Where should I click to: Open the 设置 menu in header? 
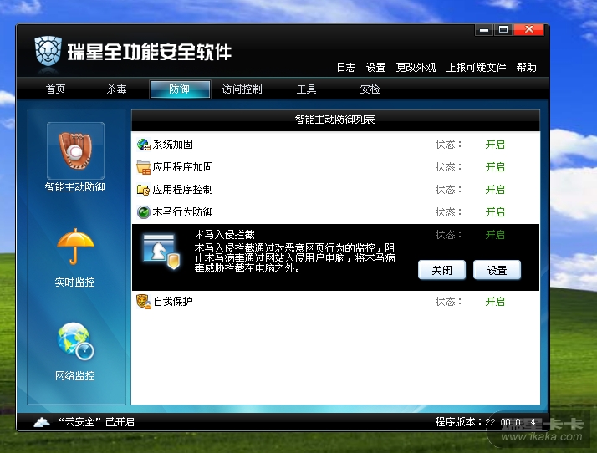click(x=375, y=68)
